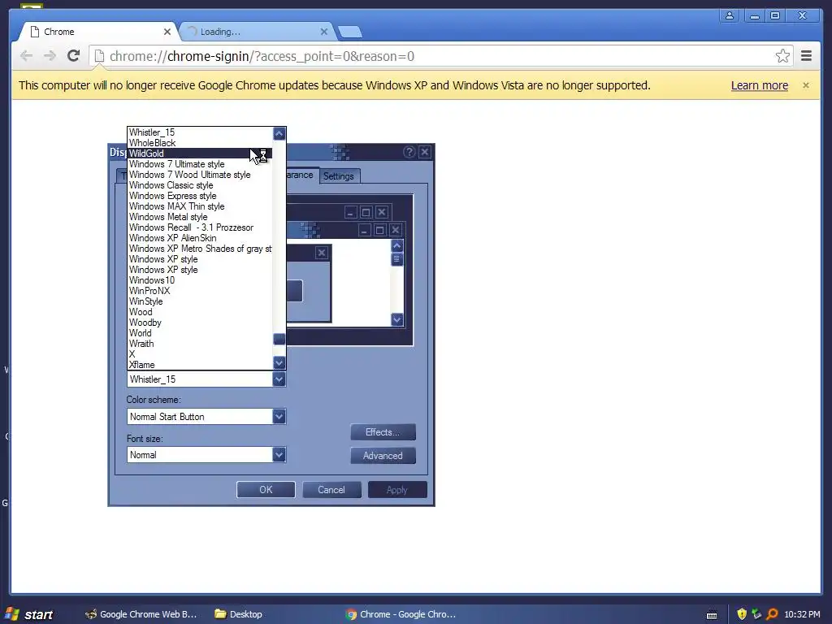Select the Xflame style
The height and width of the screenshot is (624, 832).
point(200,365)
